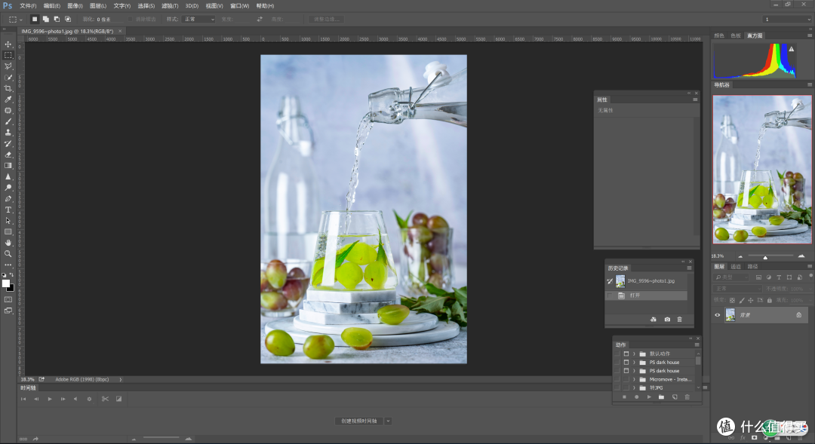The width and height of the screenshot is (815, 444).
Task: Switch to the 通道 channels tab
Action: 736,266
